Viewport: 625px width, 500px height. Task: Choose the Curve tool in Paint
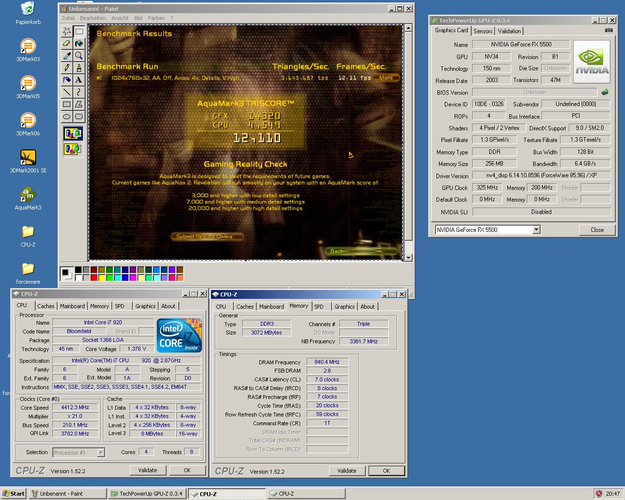[x=79, y=92]
